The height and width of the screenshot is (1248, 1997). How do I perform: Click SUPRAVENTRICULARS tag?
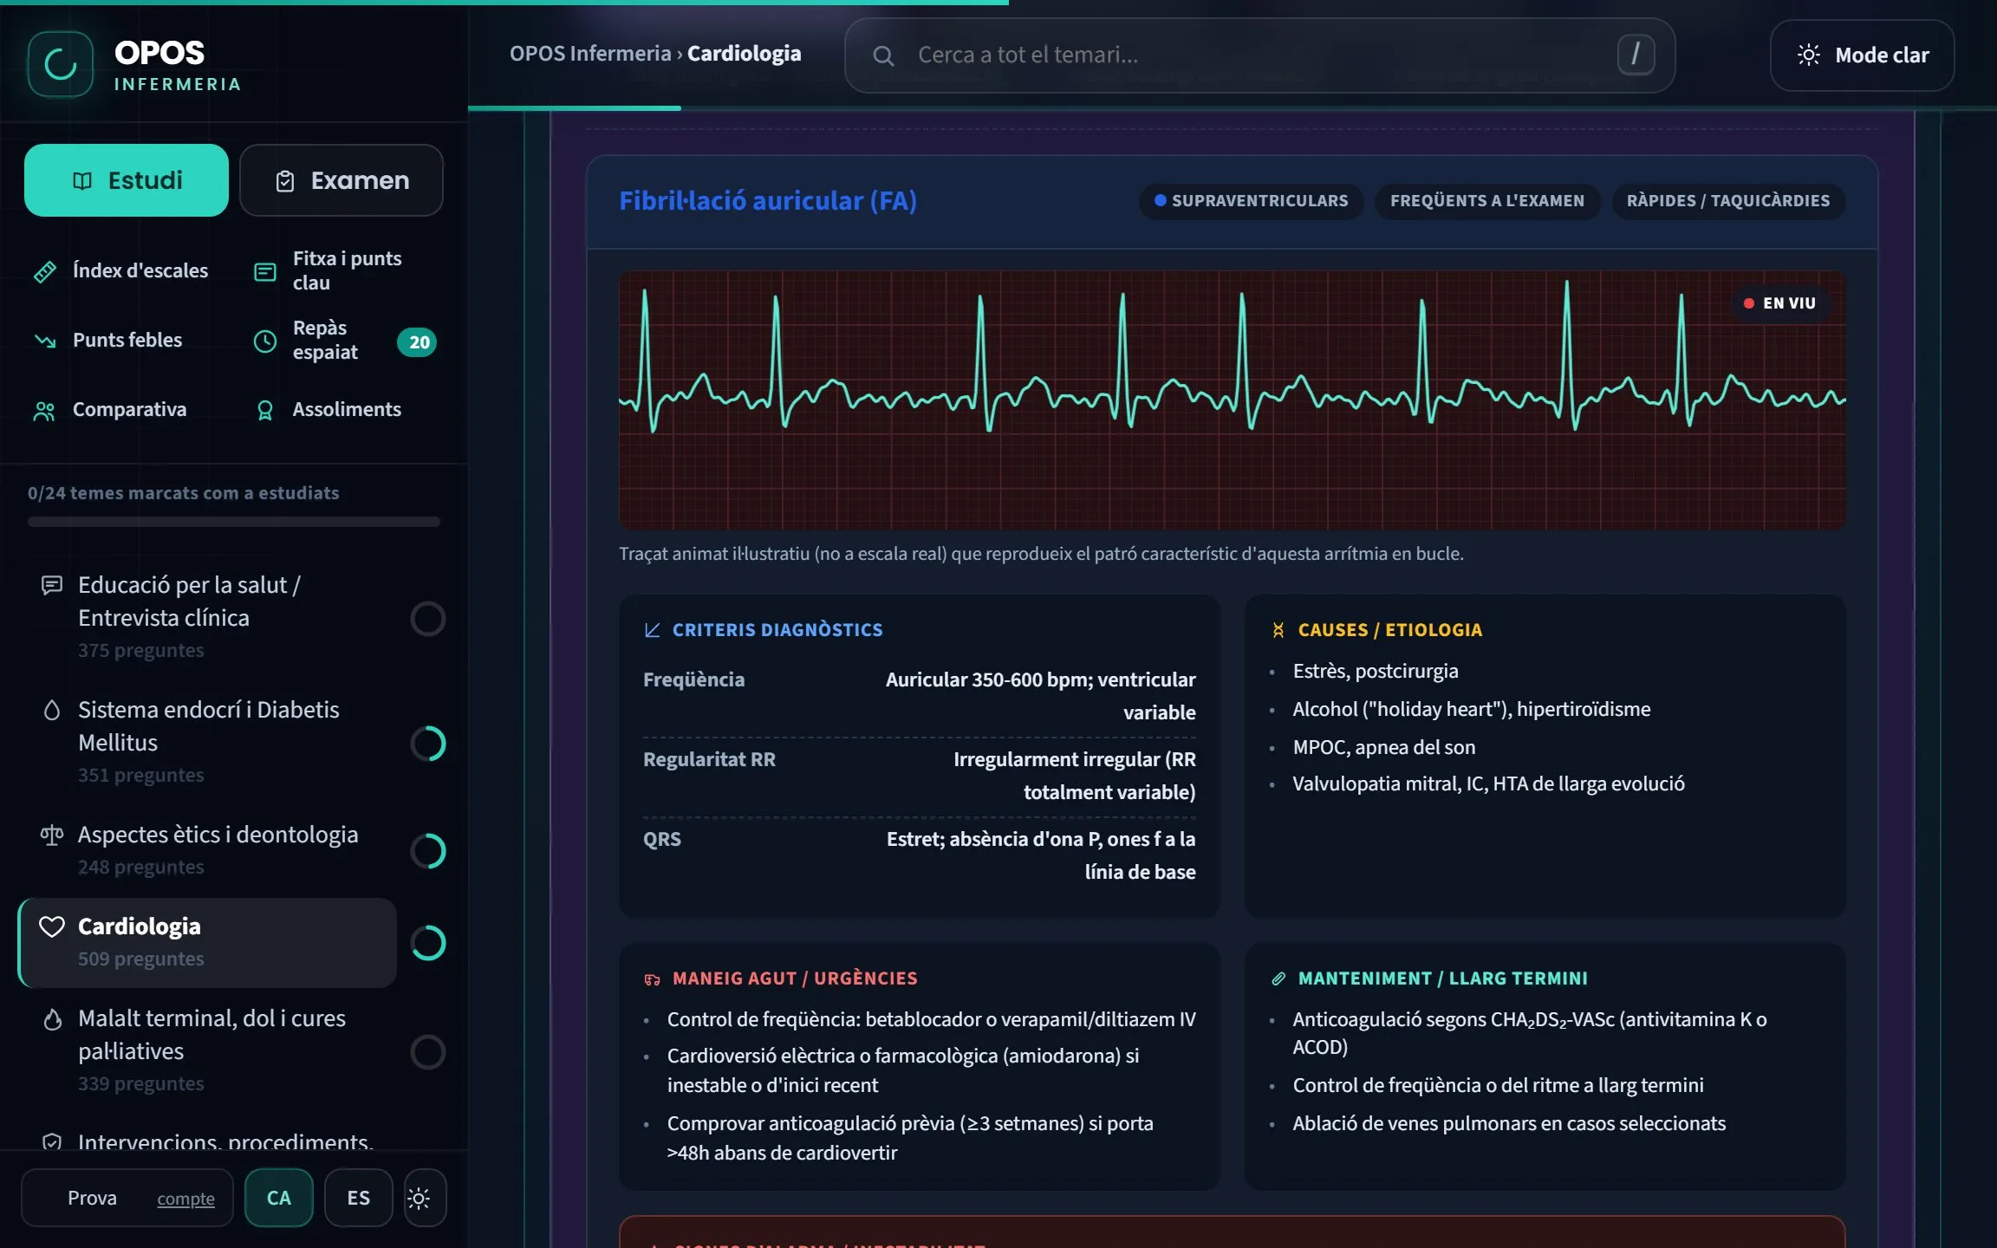click(1251, 201)
